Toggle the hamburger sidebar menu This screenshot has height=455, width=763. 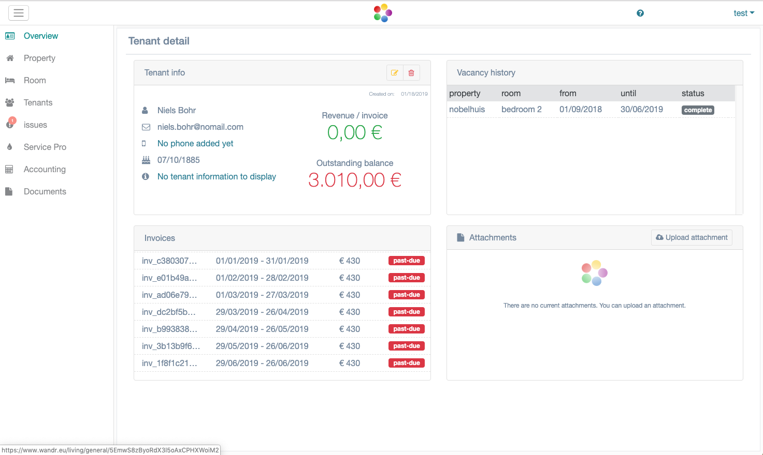(x=19, y=13)
